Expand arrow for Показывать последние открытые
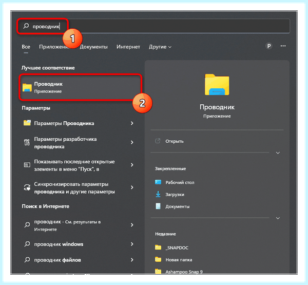This screenshot has width=308, height=285. [x=132, y=165]
